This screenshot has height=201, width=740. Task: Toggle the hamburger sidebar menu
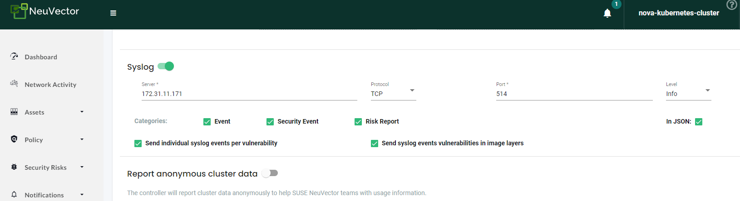113,13
